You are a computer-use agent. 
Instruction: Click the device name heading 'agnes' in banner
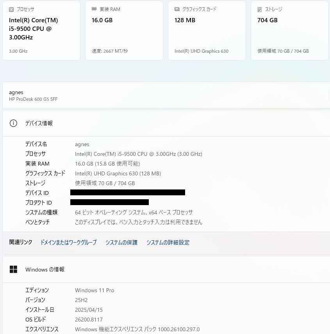(x=16, y=93)
